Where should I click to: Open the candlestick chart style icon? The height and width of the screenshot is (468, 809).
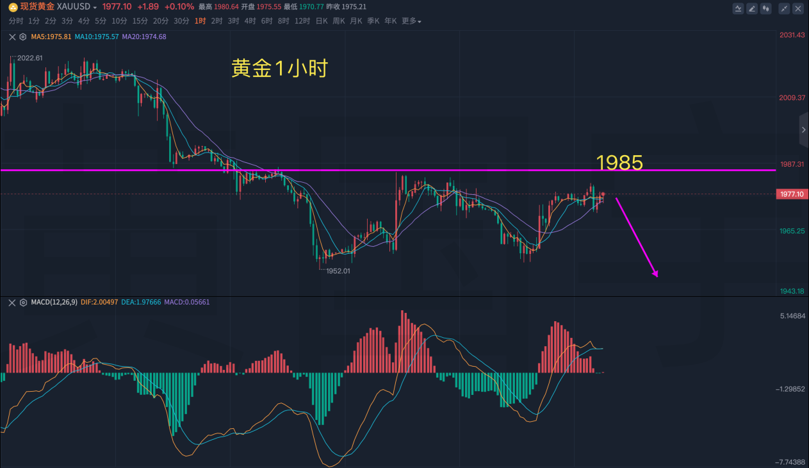tap(766, 8)
